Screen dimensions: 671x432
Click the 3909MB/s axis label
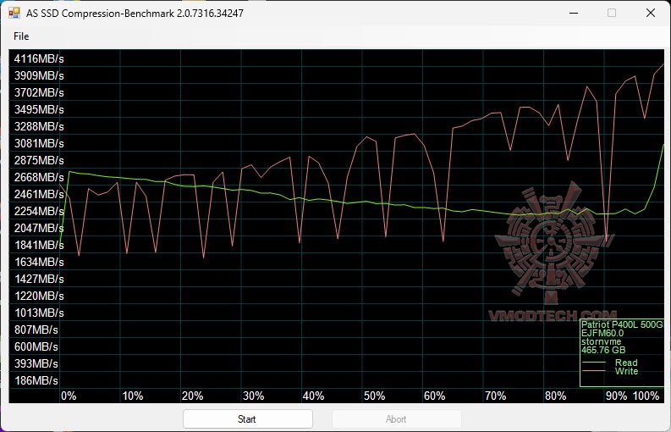coord(39,76)
